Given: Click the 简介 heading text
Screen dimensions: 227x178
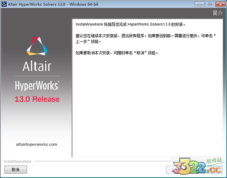Looking at the screenshot, I should coord(217,13).
